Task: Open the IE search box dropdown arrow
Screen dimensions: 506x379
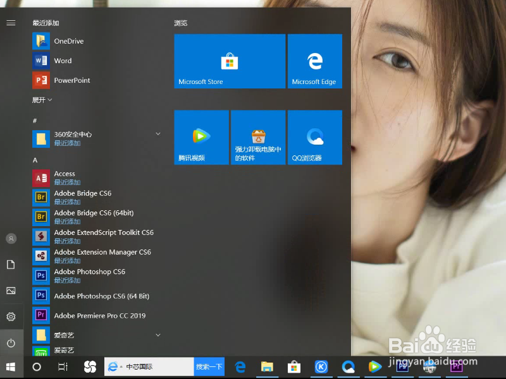Action: tap(121, 367)
